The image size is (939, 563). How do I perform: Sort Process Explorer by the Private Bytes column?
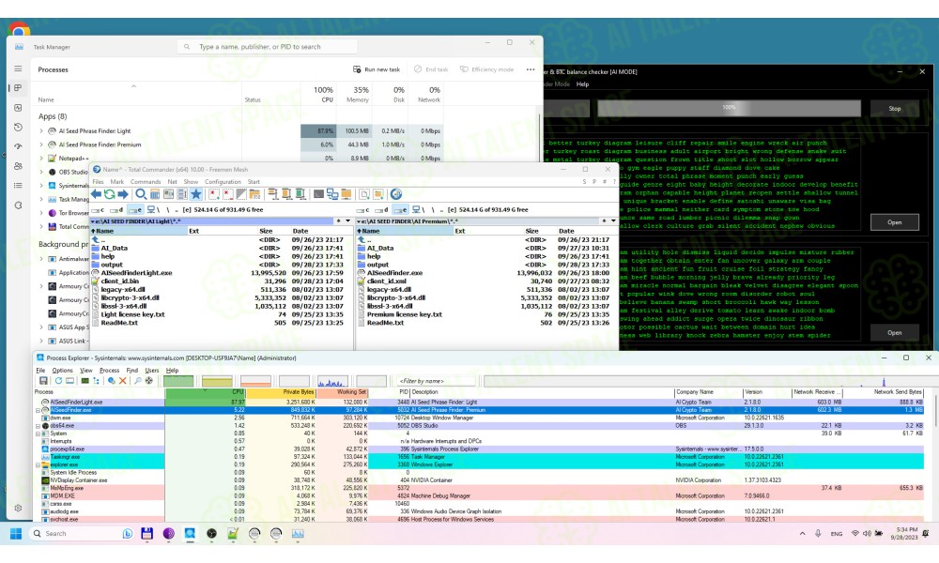coord(281,392)
